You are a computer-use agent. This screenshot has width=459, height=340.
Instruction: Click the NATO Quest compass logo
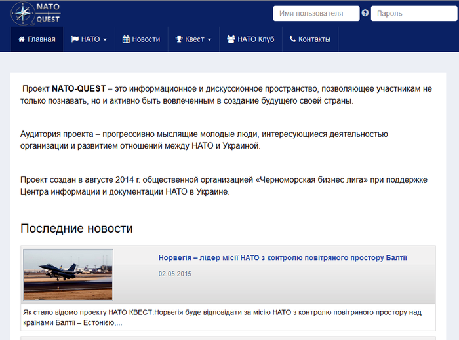click(x=35, y=14)
